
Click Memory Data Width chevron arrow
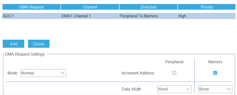tap(228, 89)
